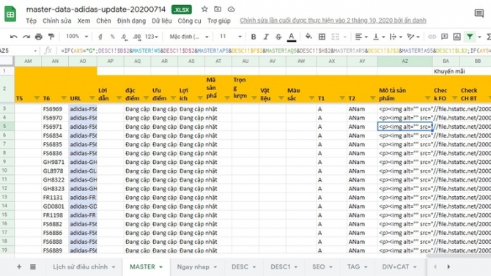The height and width of the screenshot is (276, 491).
Task: Star this spreadsheet document
Action: (204, 9)
